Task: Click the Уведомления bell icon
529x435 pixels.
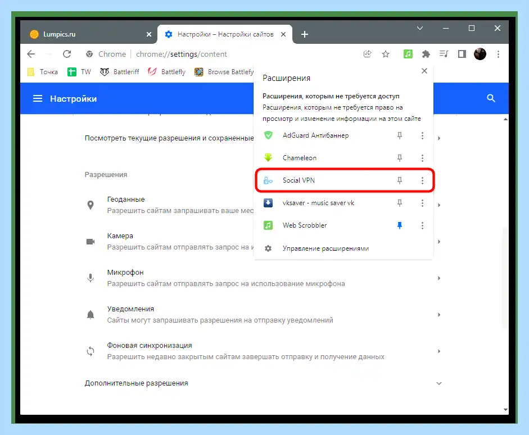Action: [x=91, y=315]
